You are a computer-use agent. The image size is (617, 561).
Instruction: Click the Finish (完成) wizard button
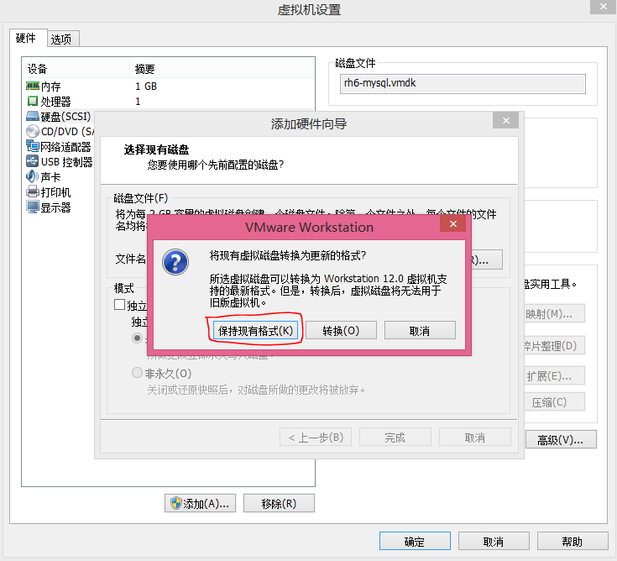pos(395,438)
